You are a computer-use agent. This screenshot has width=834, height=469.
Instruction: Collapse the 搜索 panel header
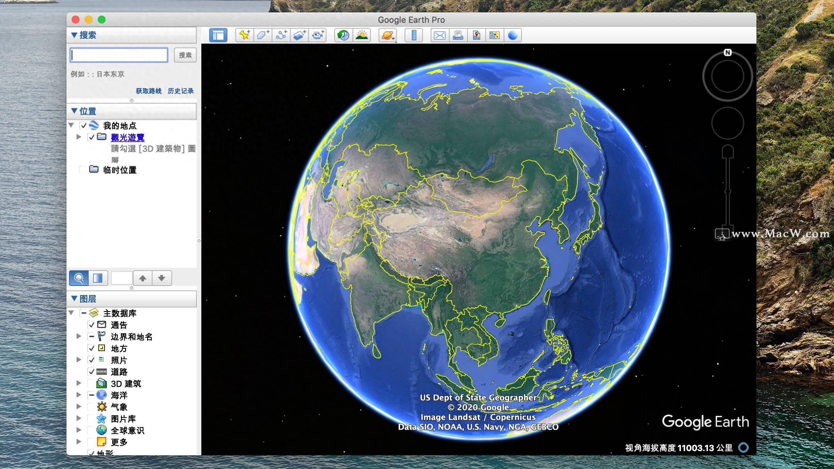point(132,35)
